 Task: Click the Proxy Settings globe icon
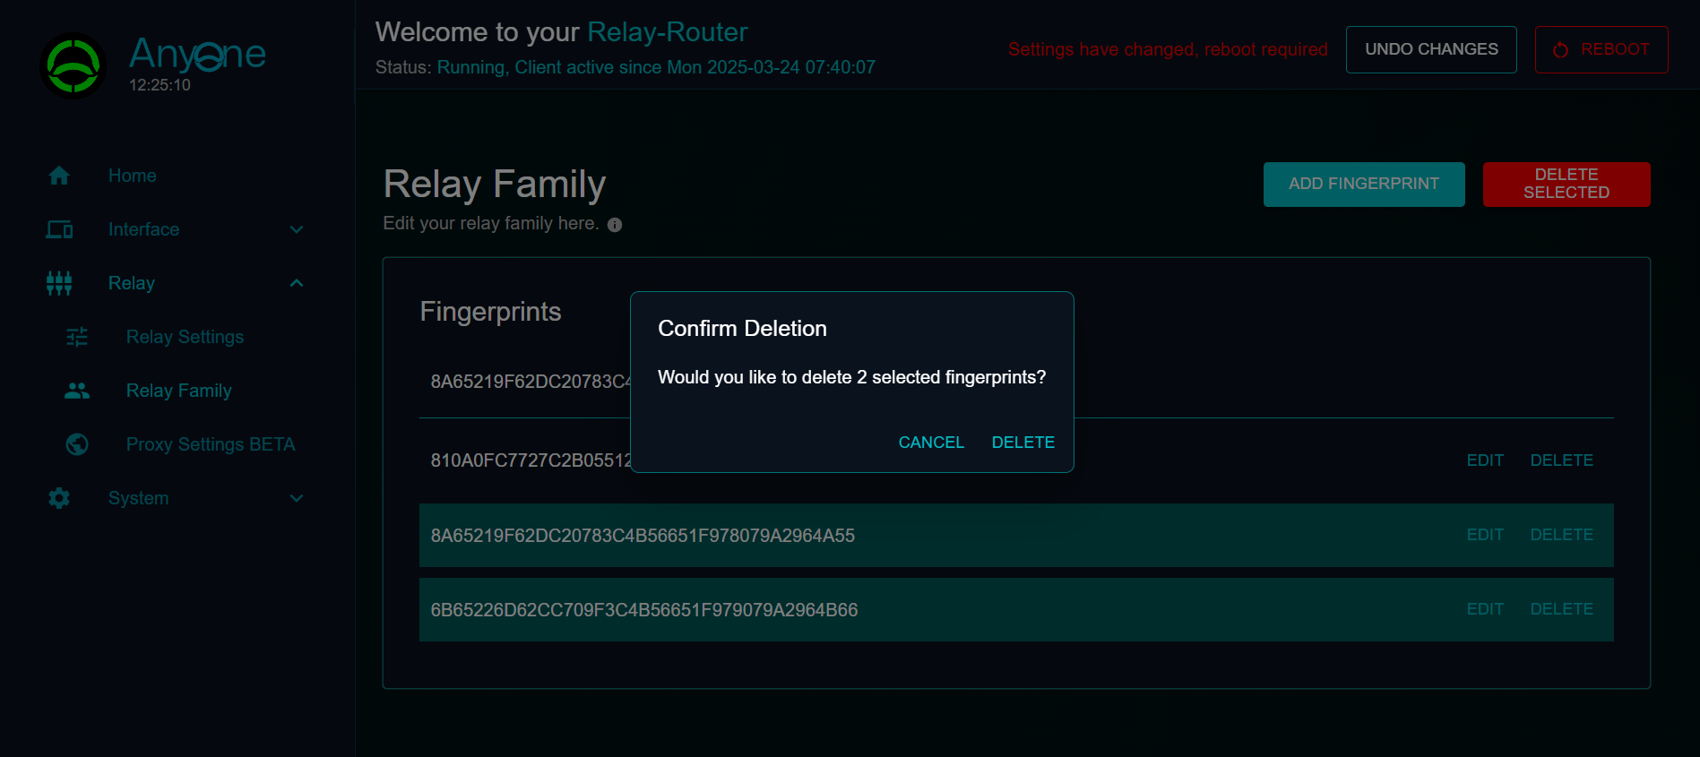pyautogui.click(x=77, y=444)
